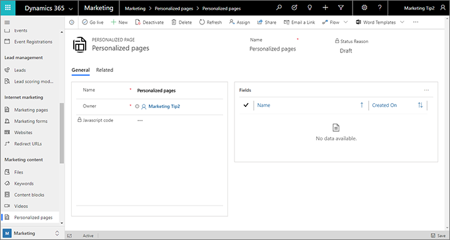Click sidebar scroll up arrow
This screenshot has height=240, width=450.
(x=62, y=32)
